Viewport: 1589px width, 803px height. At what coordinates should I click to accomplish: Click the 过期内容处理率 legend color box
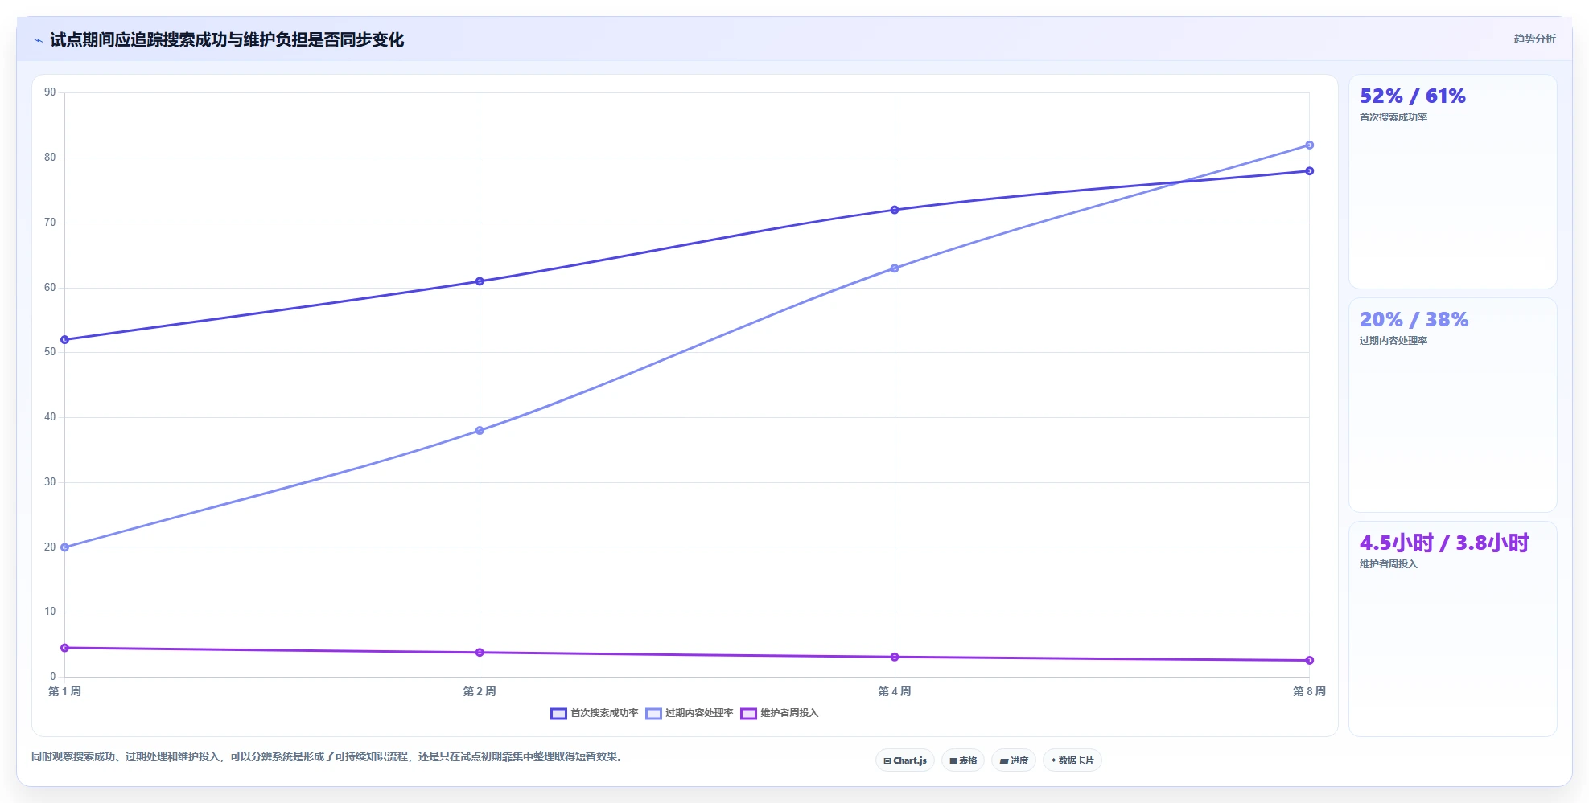pyautogui.click(x=653, y=714)
